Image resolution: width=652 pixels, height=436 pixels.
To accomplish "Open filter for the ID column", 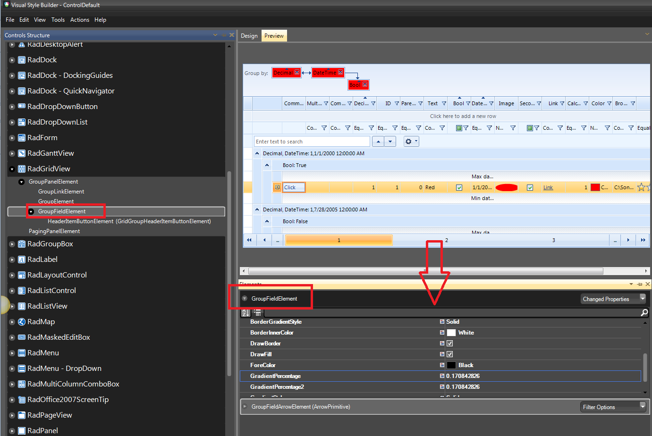I will 397,103.
